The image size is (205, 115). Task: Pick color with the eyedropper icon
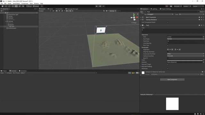[x=203, y=60]
